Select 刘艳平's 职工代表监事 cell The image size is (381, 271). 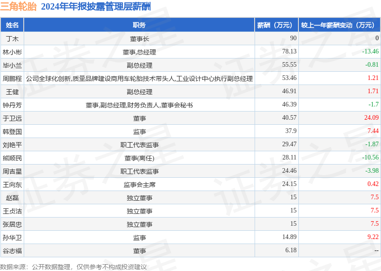pos(139,145)
